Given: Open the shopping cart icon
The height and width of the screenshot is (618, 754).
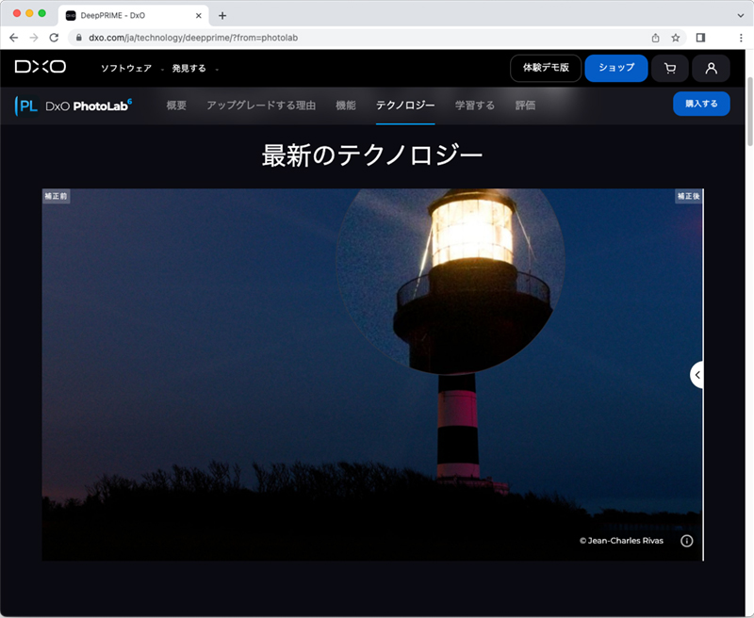Looking at the screenshot, I should coord(670,68).
